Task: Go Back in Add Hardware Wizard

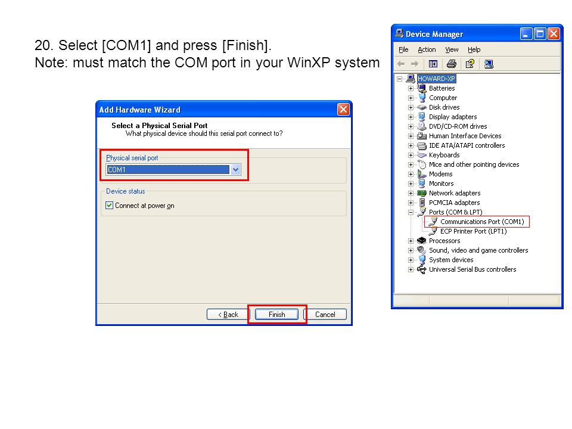Action: click(x=228, y=315)
